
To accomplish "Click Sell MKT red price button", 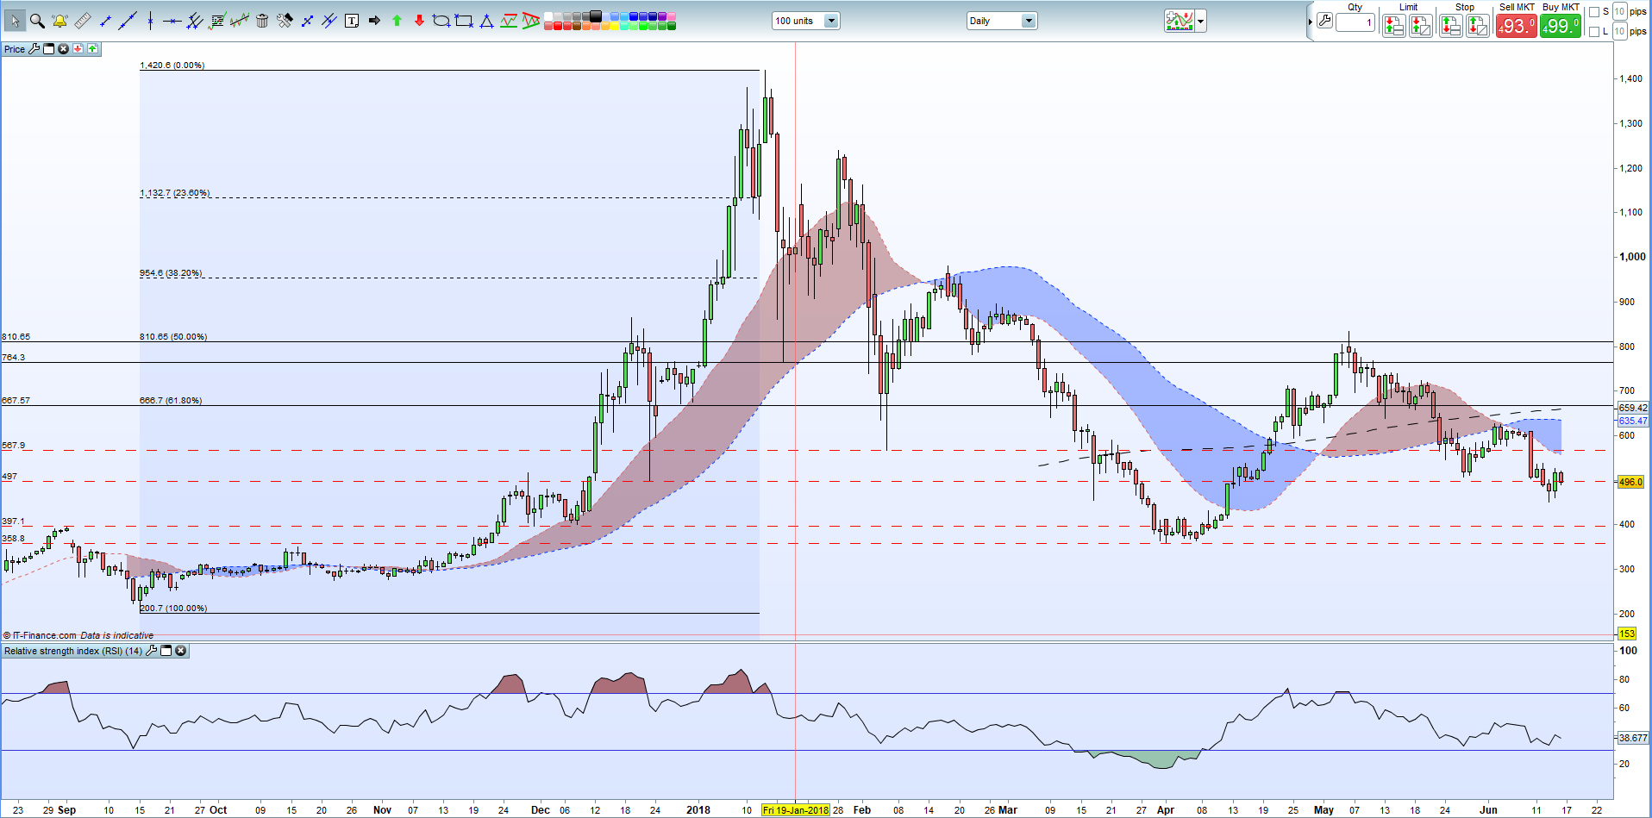I will (x=1517, y=26).
